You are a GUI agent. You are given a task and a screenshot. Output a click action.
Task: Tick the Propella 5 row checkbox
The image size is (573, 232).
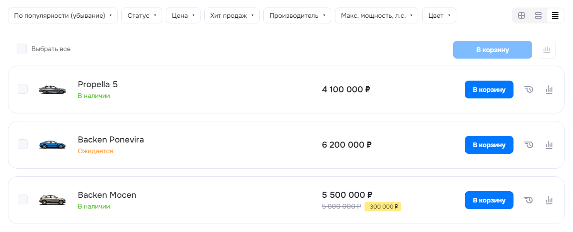22,89
